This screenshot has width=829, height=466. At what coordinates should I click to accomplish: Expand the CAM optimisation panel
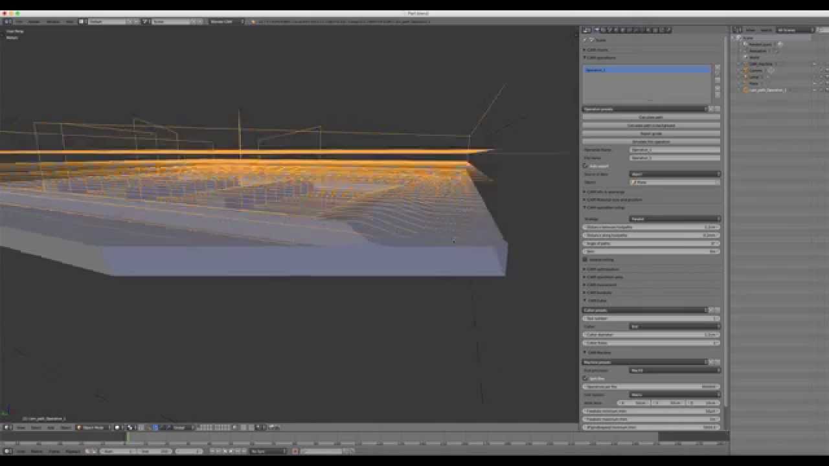point(602,269)
